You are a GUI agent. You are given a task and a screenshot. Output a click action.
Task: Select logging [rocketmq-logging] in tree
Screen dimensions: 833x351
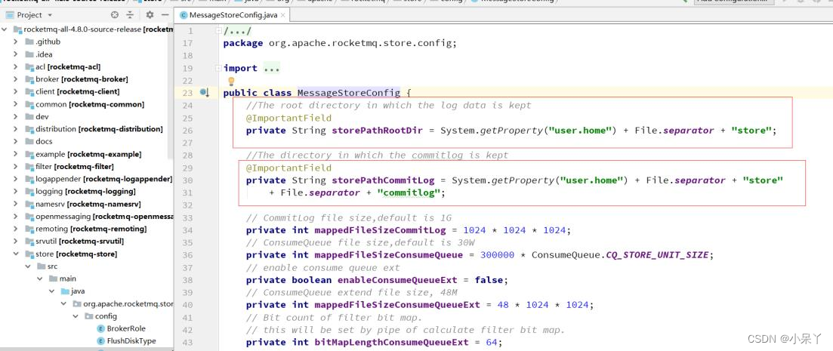85,191
